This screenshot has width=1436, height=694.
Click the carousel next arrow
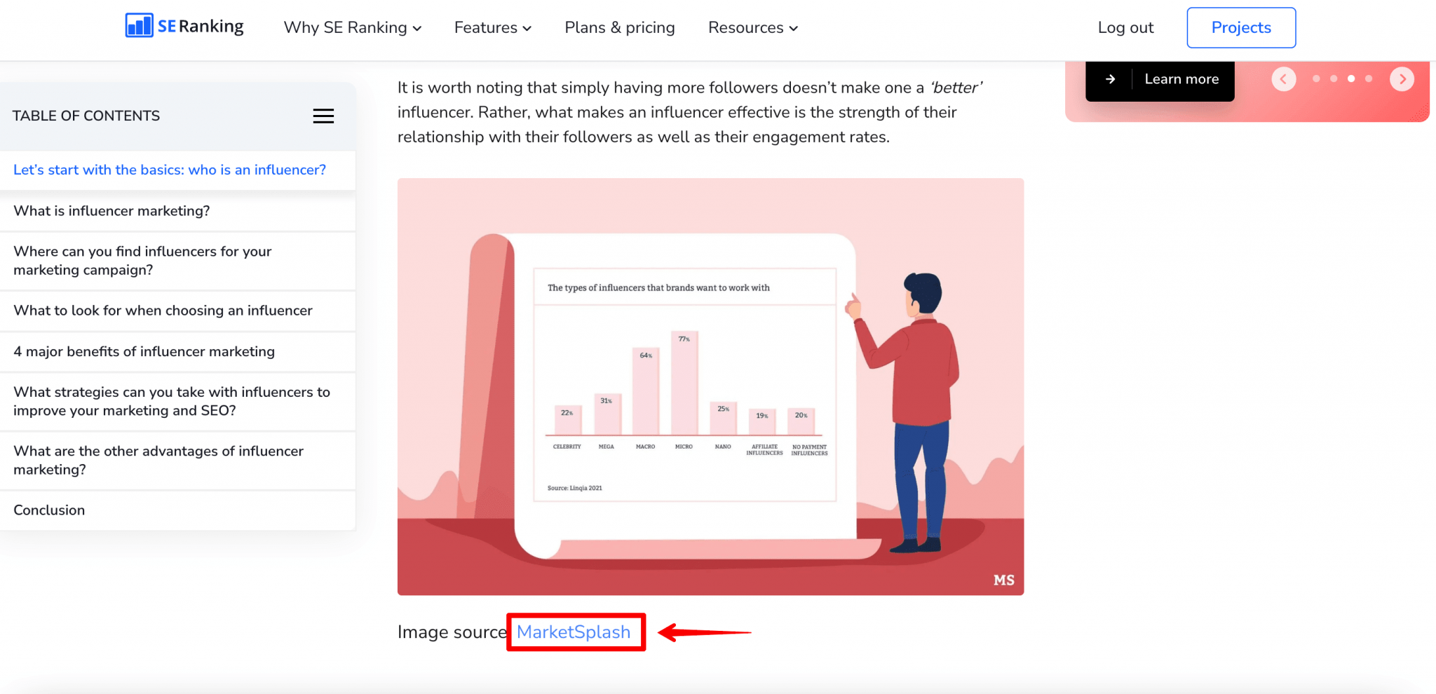click(1402, 79)
